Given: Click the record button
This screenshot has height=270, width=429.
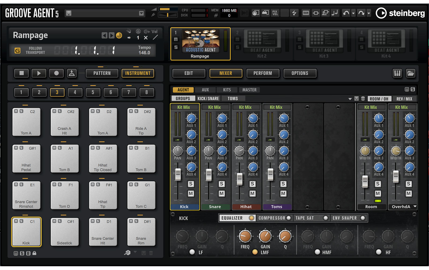Looking at the screenshot, I should (x=56, y=73).
